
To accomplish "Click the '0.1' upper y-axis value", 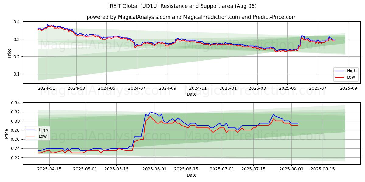I will (16, 74).
